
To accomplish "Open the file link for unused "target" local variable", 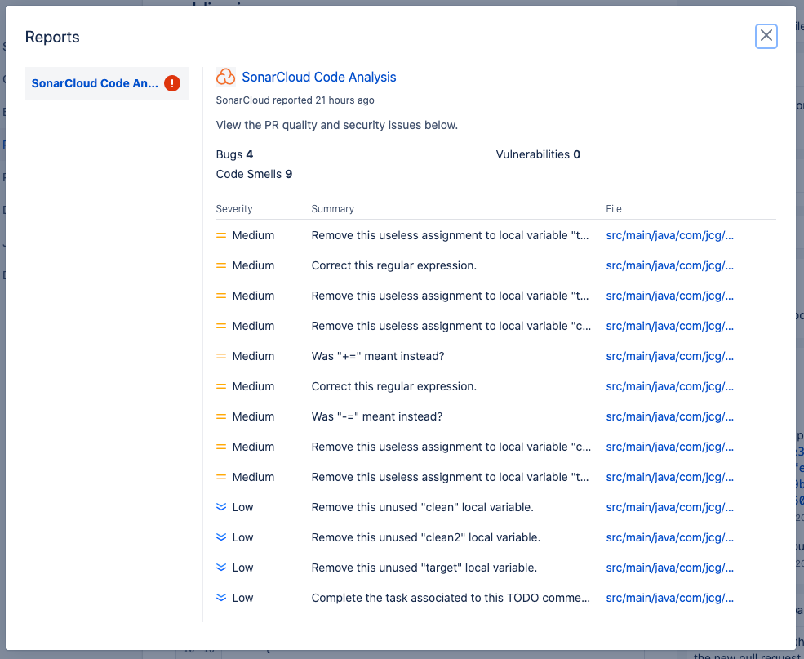I will [x=669, y=568].
